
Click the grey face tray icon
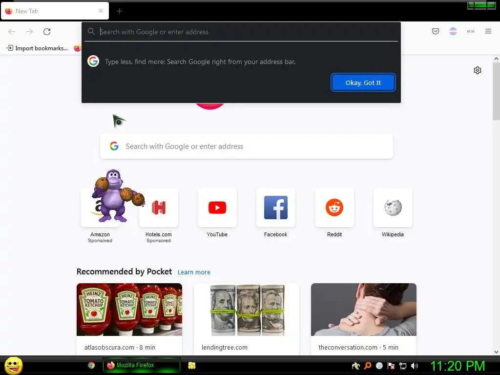click(379, 366)
